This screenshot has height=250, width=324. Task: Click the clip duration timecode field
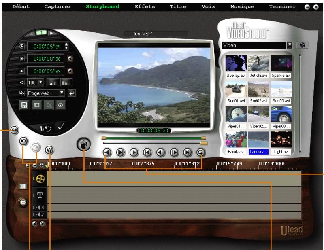[x=46, y=46]
